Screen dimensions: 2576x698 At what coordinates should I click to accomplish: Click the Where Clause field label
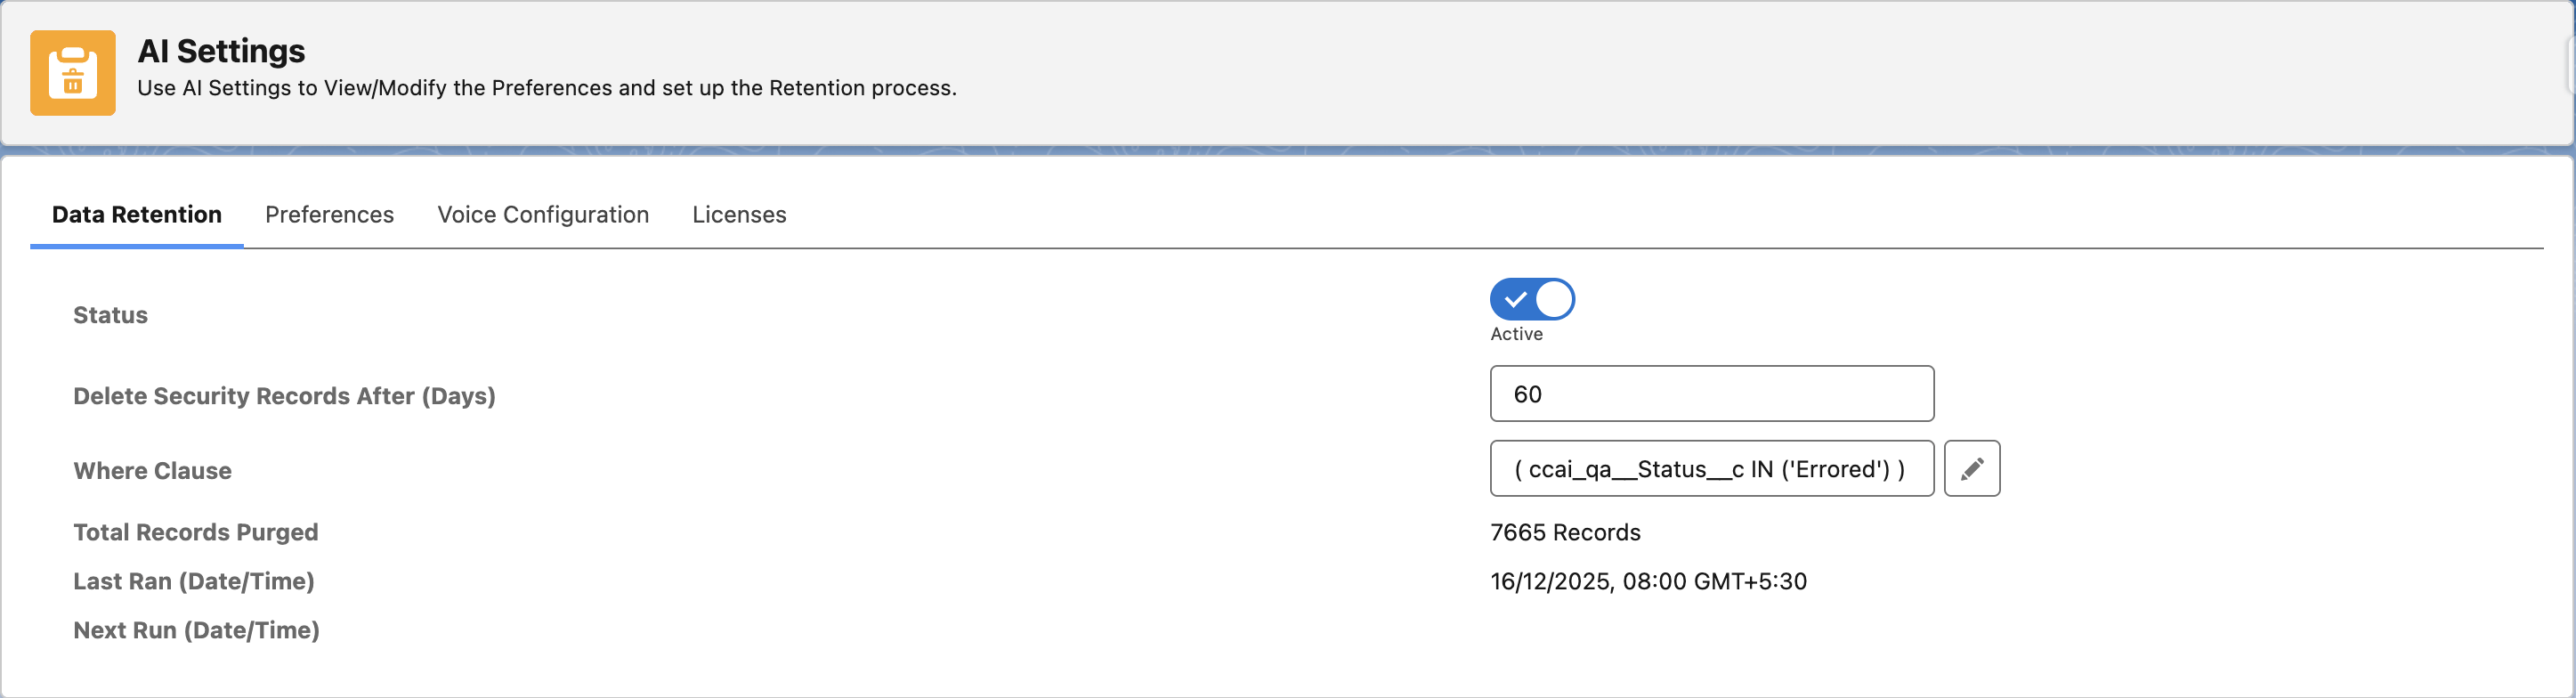152,471
